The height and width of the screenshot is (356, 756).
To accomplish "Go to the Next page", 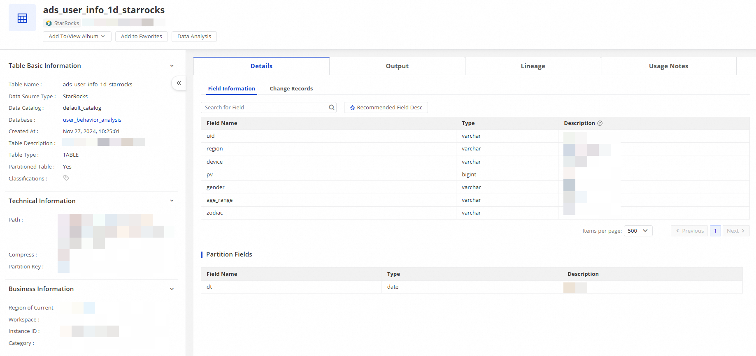I will (735, 231).
